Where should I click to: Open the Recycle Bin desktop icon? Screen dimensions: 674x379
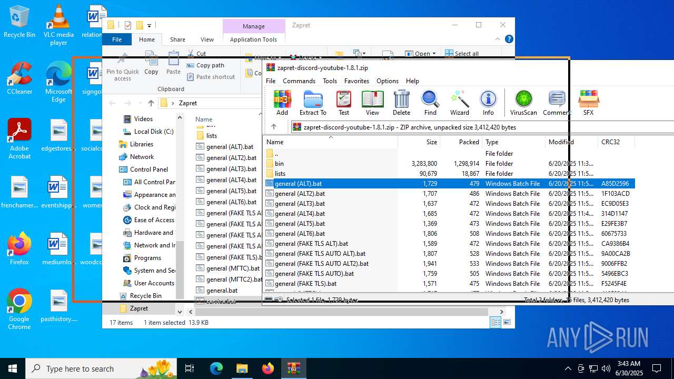[19, 22]
